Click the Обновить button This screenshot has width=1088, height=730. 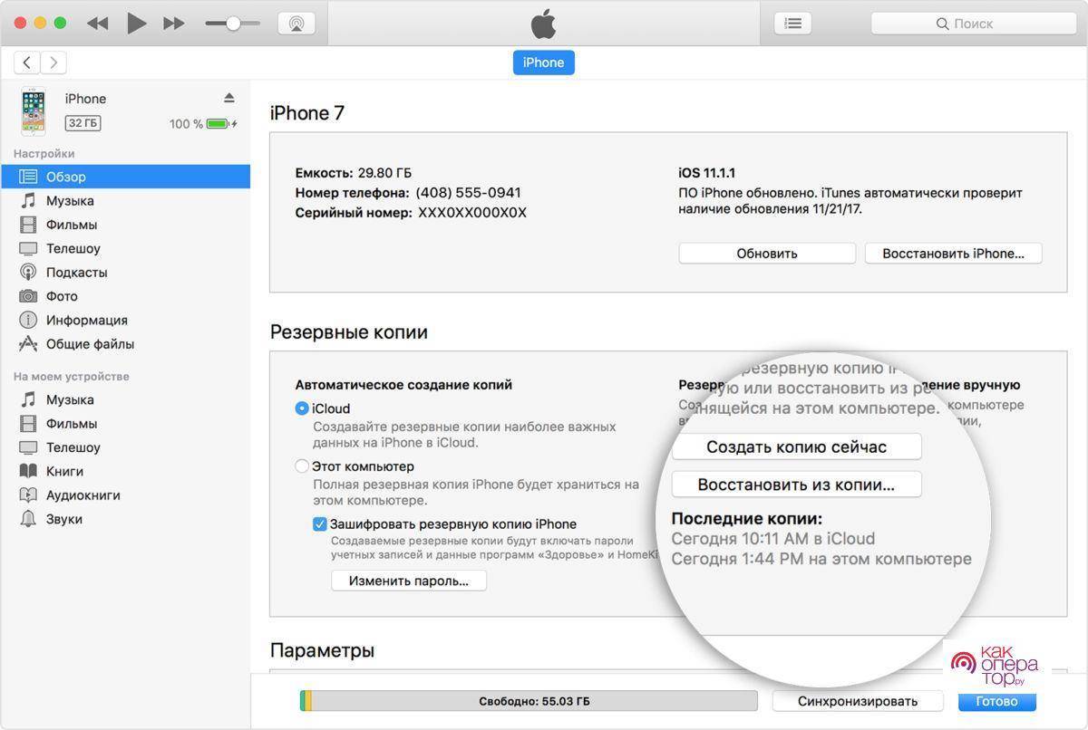pyautogui.click(x=766, y=254)
